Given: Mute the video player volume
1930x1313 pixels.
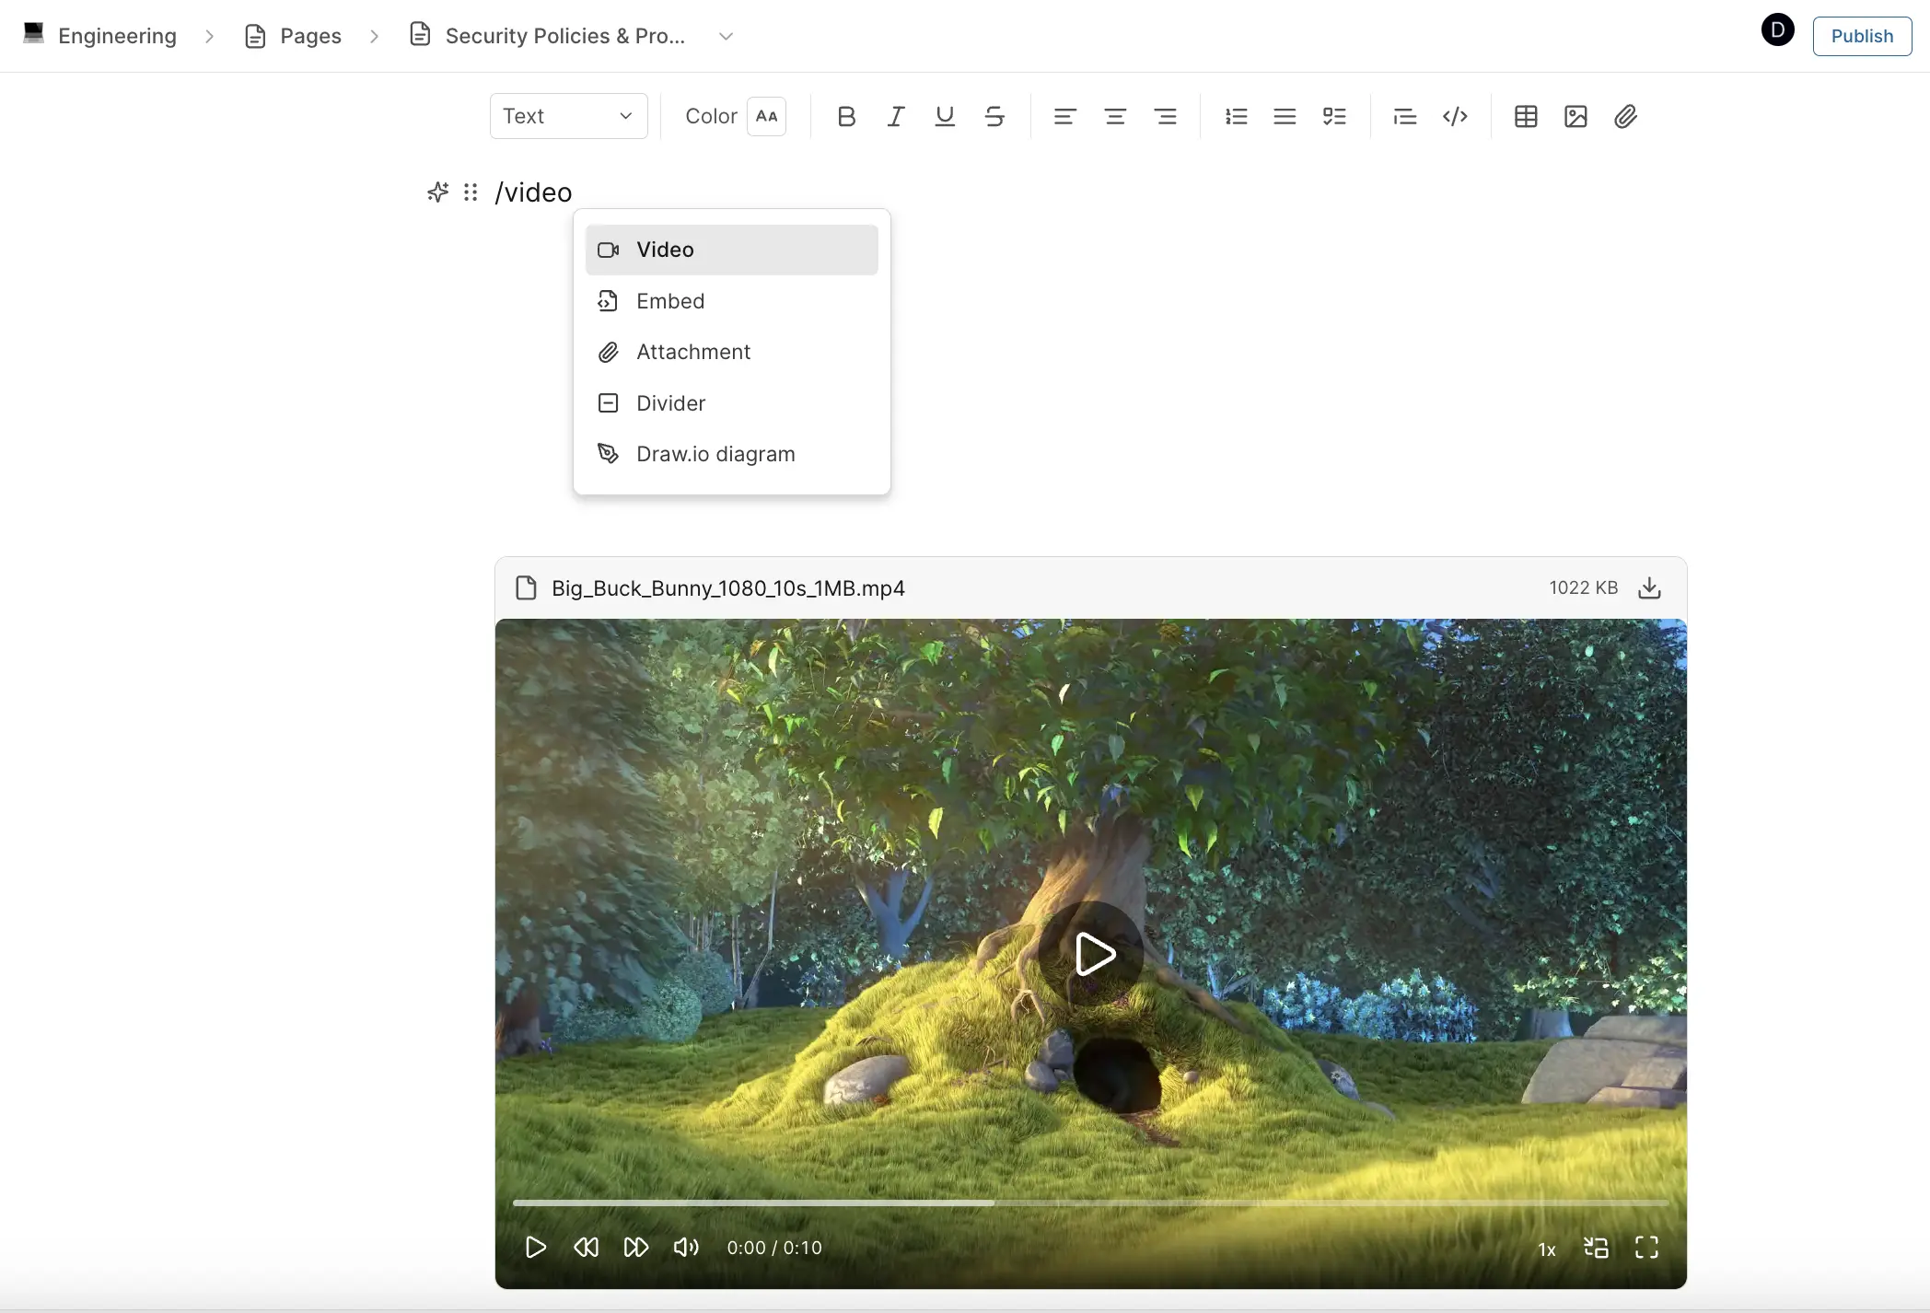Looking at the screenshot, I should pos(685,1248).
